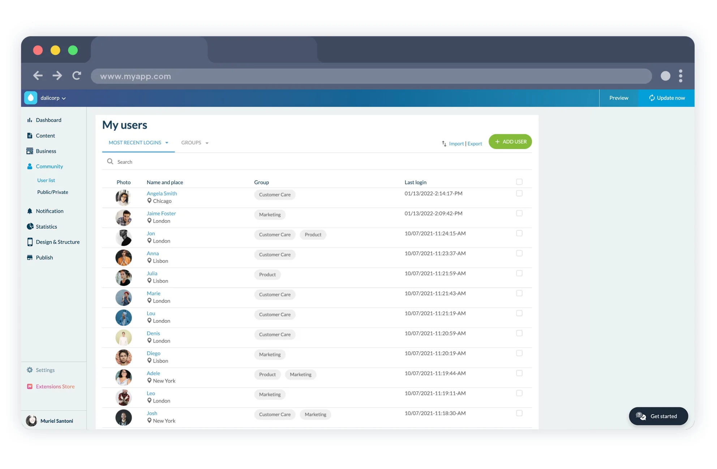Click the Notification bell icon
Image resolution: width=717 pixels, height=469 pixels.
tap(30, 211)
